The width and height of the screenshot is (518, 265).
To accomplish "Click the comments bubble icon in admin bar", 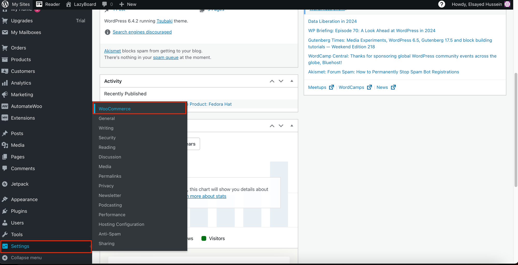I will (105, 4).
